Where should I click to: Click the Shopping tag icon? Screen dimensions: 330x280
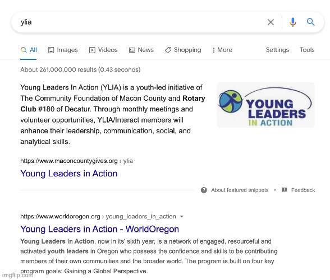click(x=168, y=50)
